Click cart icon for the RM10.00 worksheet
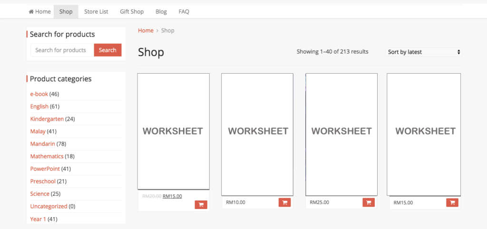 tap(284, 202)
